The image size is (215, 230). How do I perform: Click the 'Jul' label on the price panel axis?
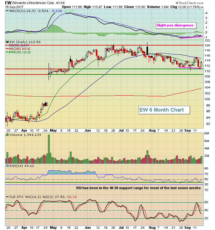point(121,131)
